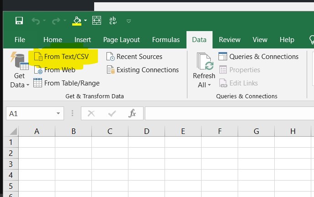The width and height of the screenshot is (314, 197).
Task: Open the Help tab
Action: tap(287, 40)
